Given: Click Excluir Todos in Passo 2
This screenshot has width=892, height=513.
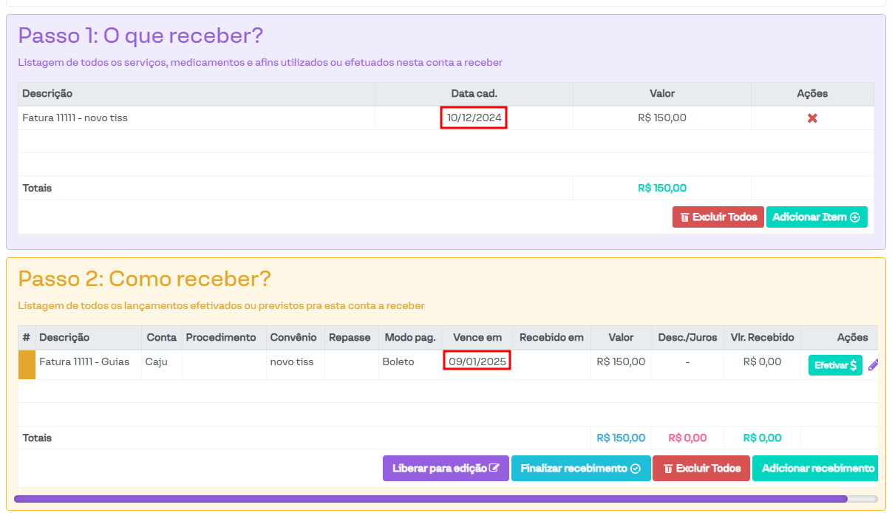Looking at the screenshot, I should point(701,469).
